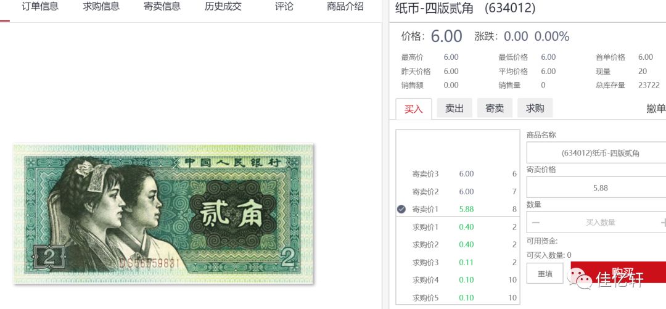The height and width of the screenshot is (309, 666).
Task: Pick the 寄卖价1 price 5.88
Action: [466, 209]
